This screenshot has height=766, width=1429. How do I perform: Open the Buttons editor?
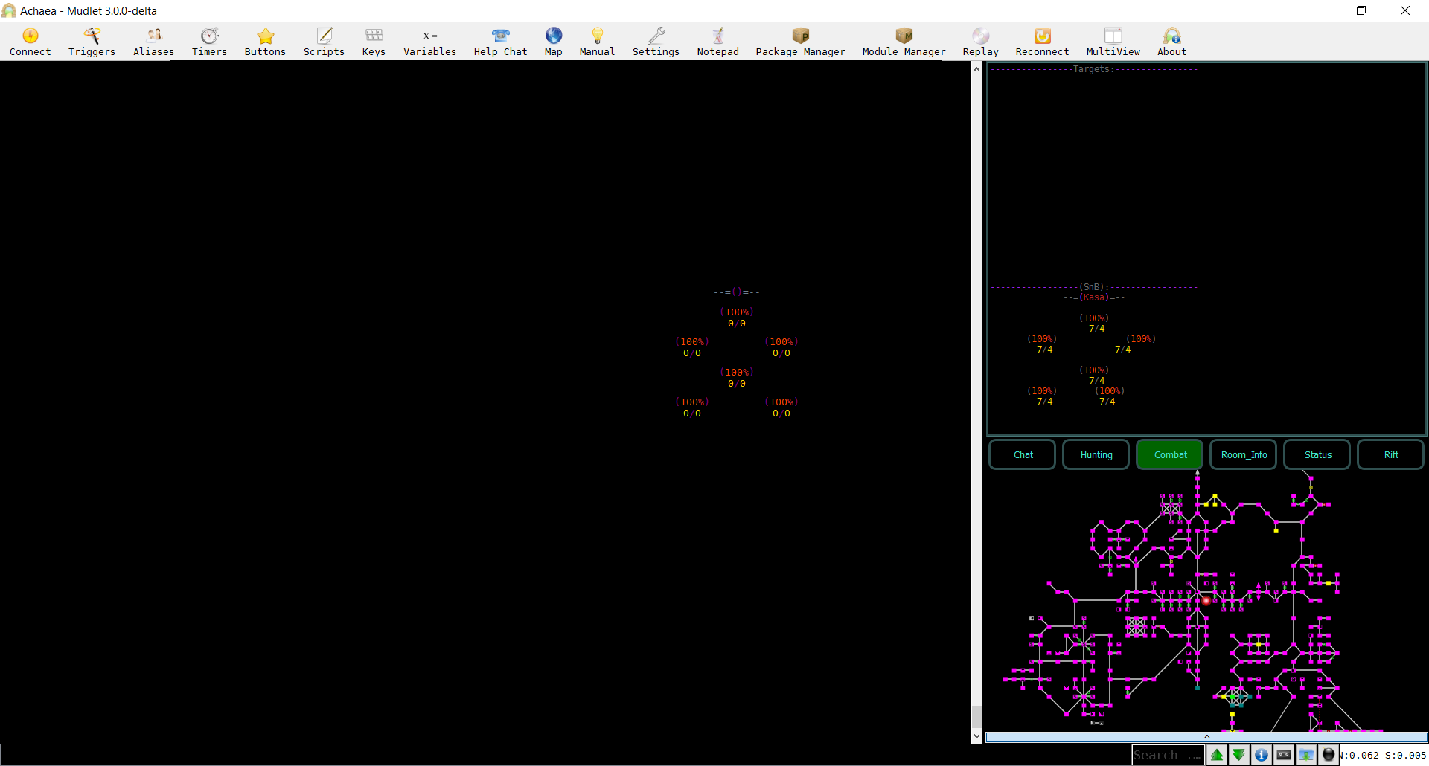(265, 42)
